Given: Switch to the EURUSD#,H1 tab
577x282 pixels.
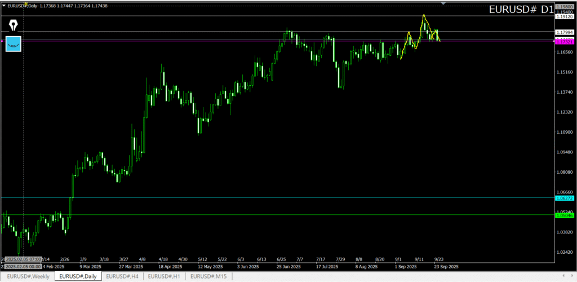Looking at the screenshot, I should [x=164, y=276].
